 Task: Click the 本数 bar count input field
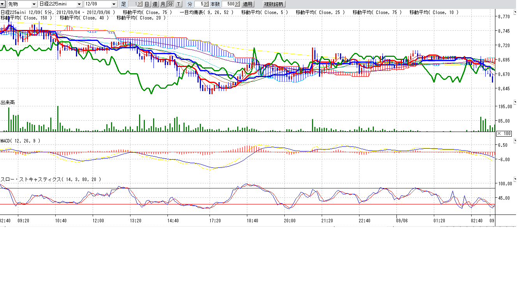[x=229, y=4]
